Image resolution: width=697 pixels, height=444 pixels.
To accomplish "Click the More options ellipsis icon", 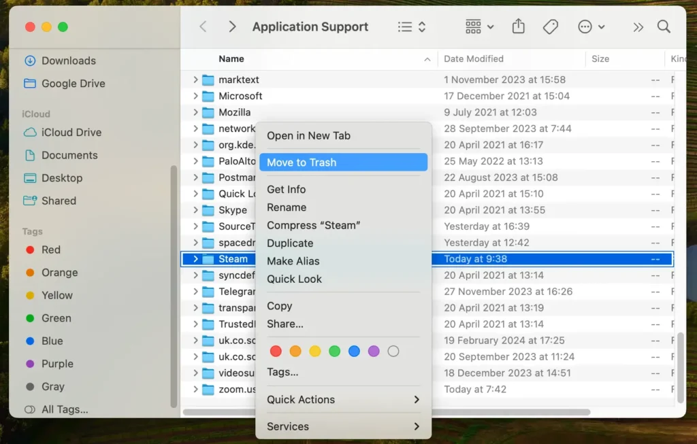I will pyautogui.click(x=584, y=27).
